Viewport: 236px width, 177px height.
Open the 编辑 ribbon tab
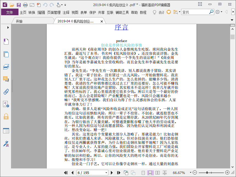pyautogui.click(x=41, y=12)
